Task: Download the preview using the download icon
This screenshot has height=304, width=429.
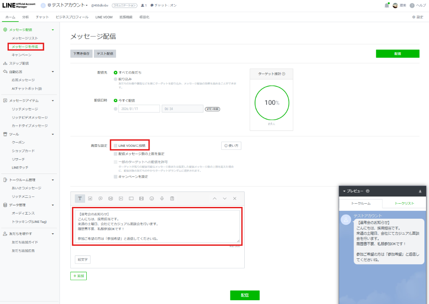Action: (x=420, y=192)
